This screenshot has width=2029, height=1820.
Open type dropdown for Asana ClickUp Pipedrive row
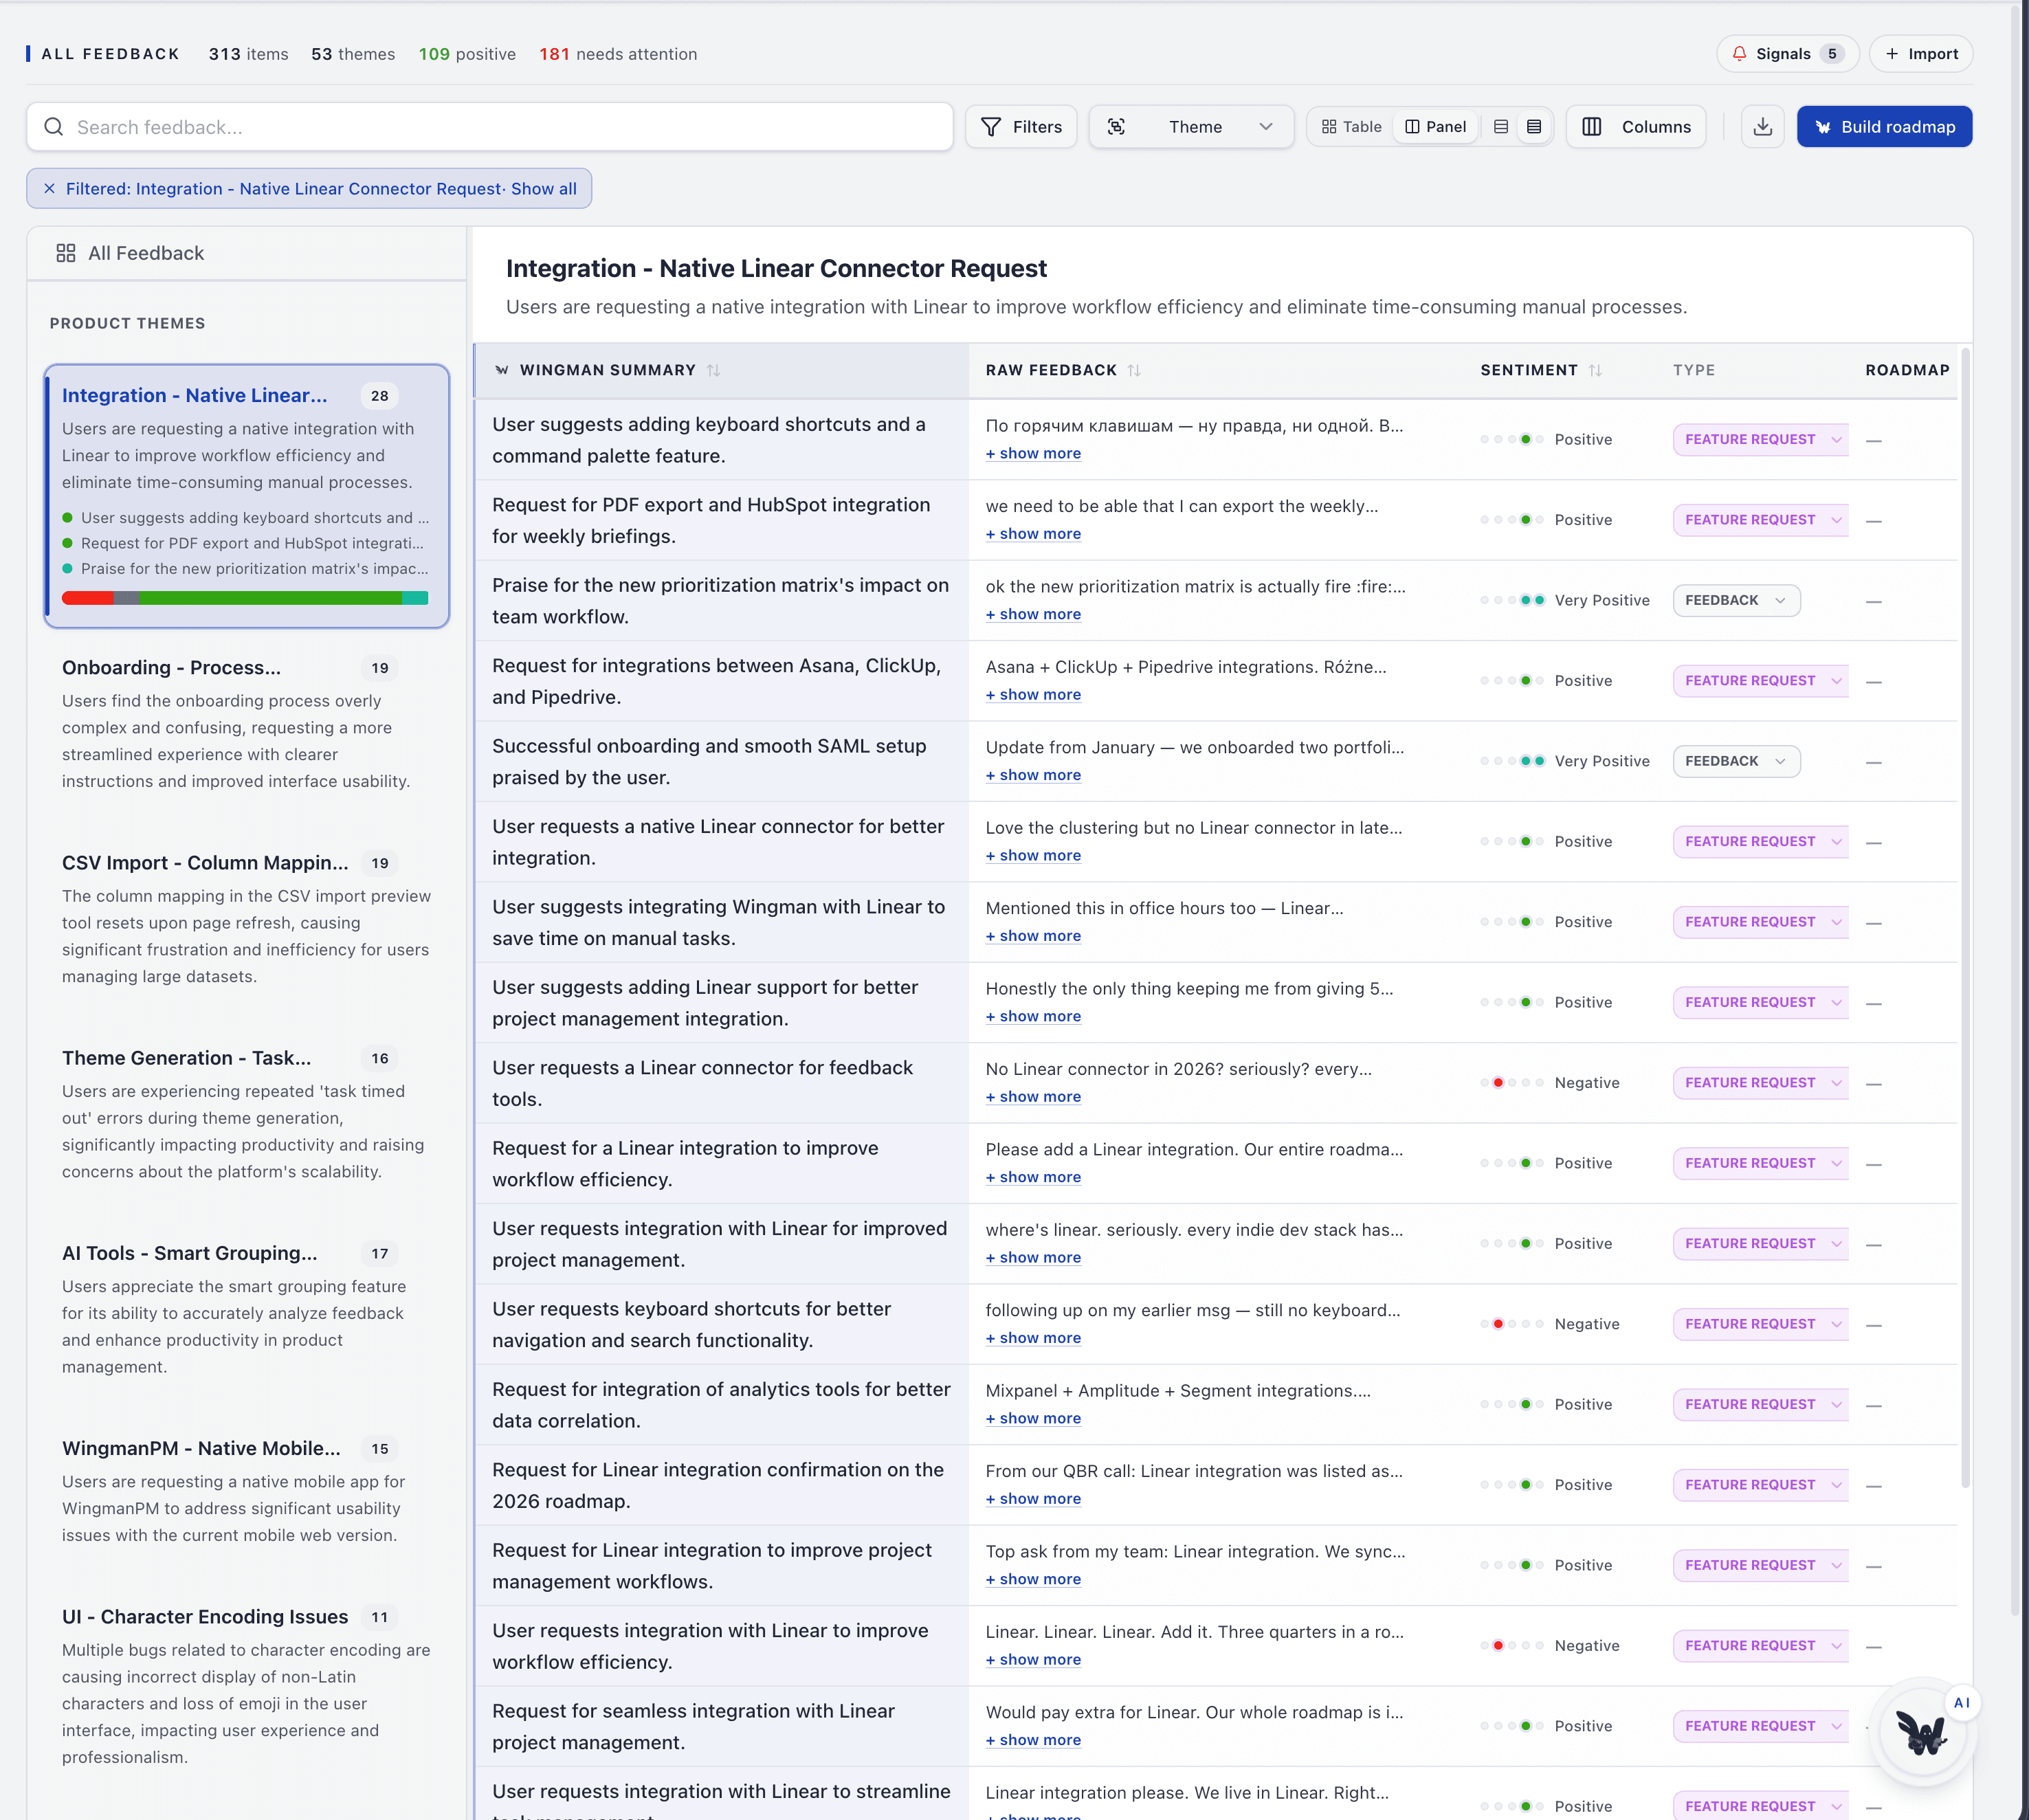click(1761, 681)
